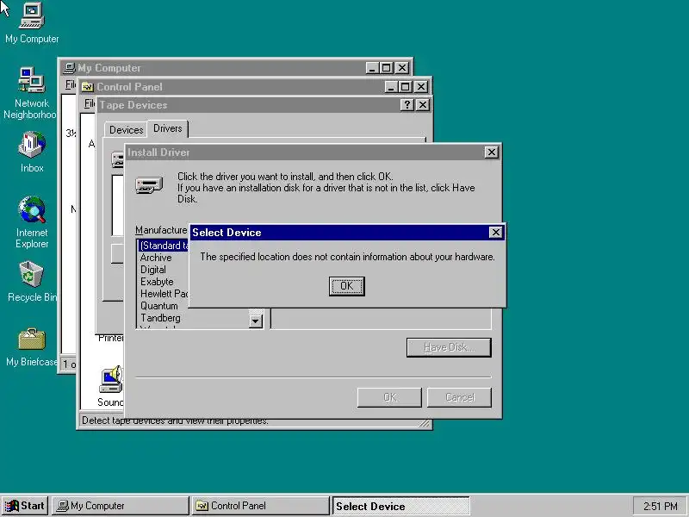This screenshot has width=689, height=517.
Task: Click the Control Panel window title icon
Action: click(88, 87)
